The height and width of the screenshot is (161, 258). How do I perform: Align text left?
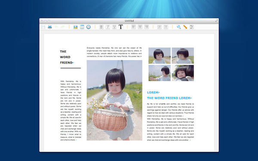click(134, 27)
